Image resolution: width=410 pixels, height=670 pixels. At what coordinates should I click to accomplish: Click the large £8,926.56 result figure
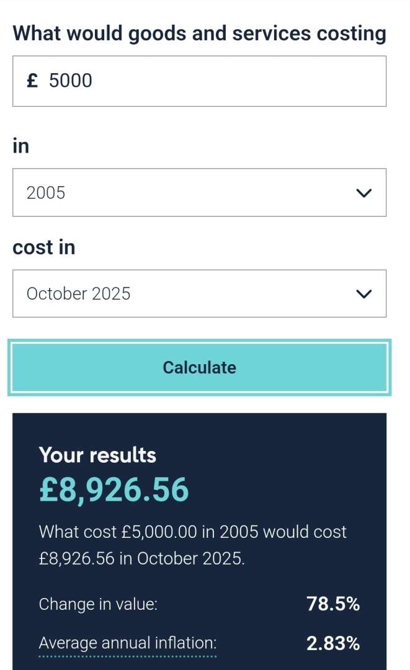[114, 490]
